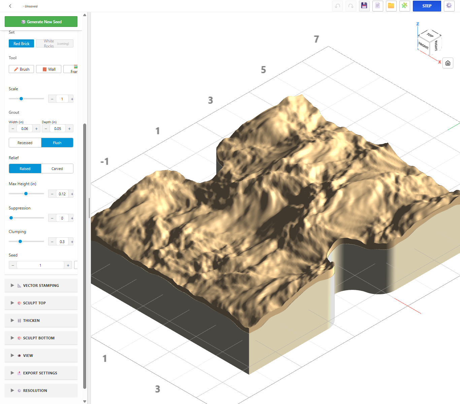Save project with the floppy disk icon

[x=364, y=6]
